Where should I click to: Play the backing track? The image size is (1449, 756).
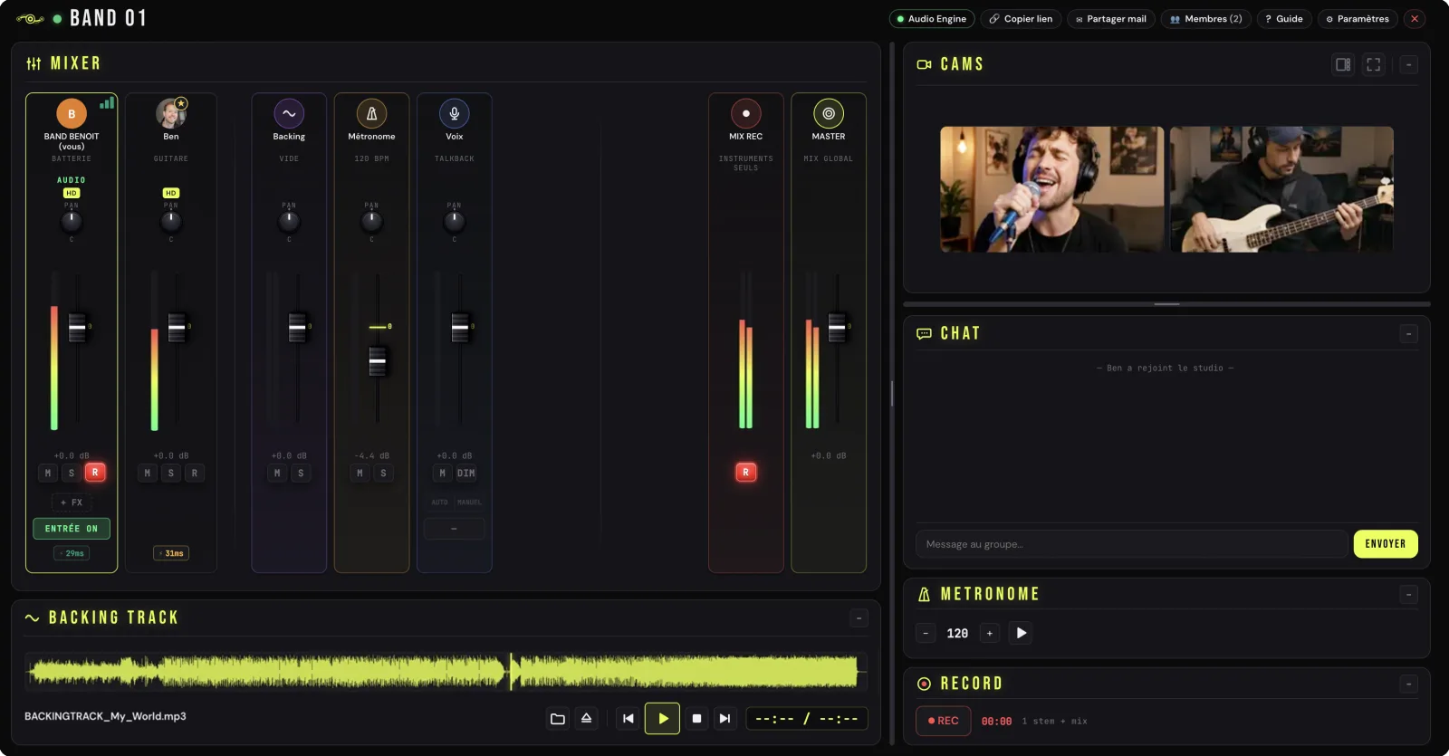(x=663, y=719)
